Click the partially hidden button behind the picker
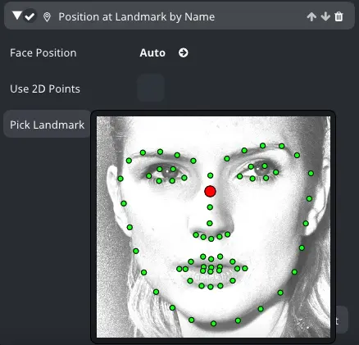 [x=342, y=320]
